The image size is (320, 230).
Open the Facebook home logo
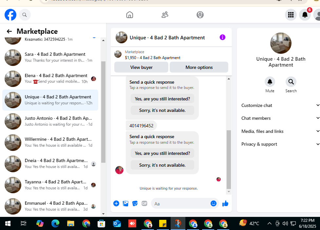tap(10, 15)
